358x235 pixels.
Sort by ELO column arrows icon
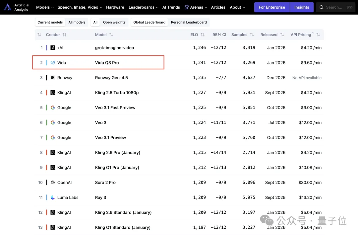coord(203,35)
